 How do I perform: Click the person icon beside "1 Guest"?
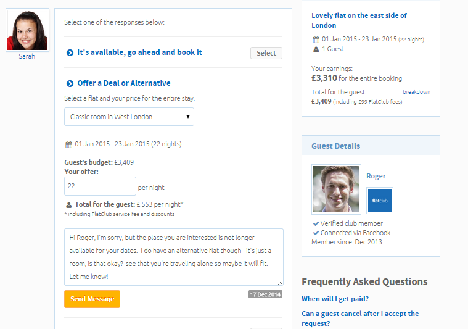[x=316, y=49]
